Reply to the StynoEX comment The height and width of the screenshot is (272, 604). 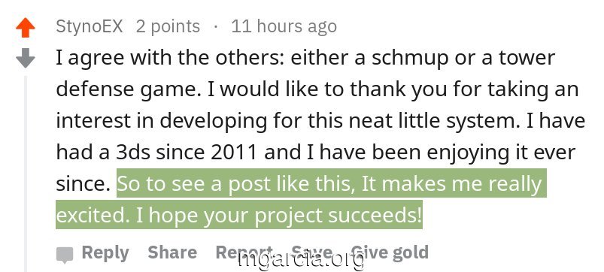click(105, 252)
